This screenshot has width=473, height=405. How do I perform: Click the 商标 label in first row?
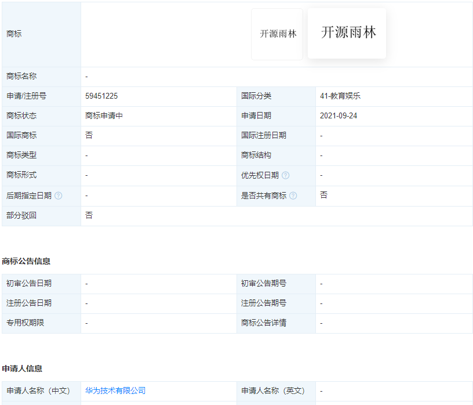14,34
